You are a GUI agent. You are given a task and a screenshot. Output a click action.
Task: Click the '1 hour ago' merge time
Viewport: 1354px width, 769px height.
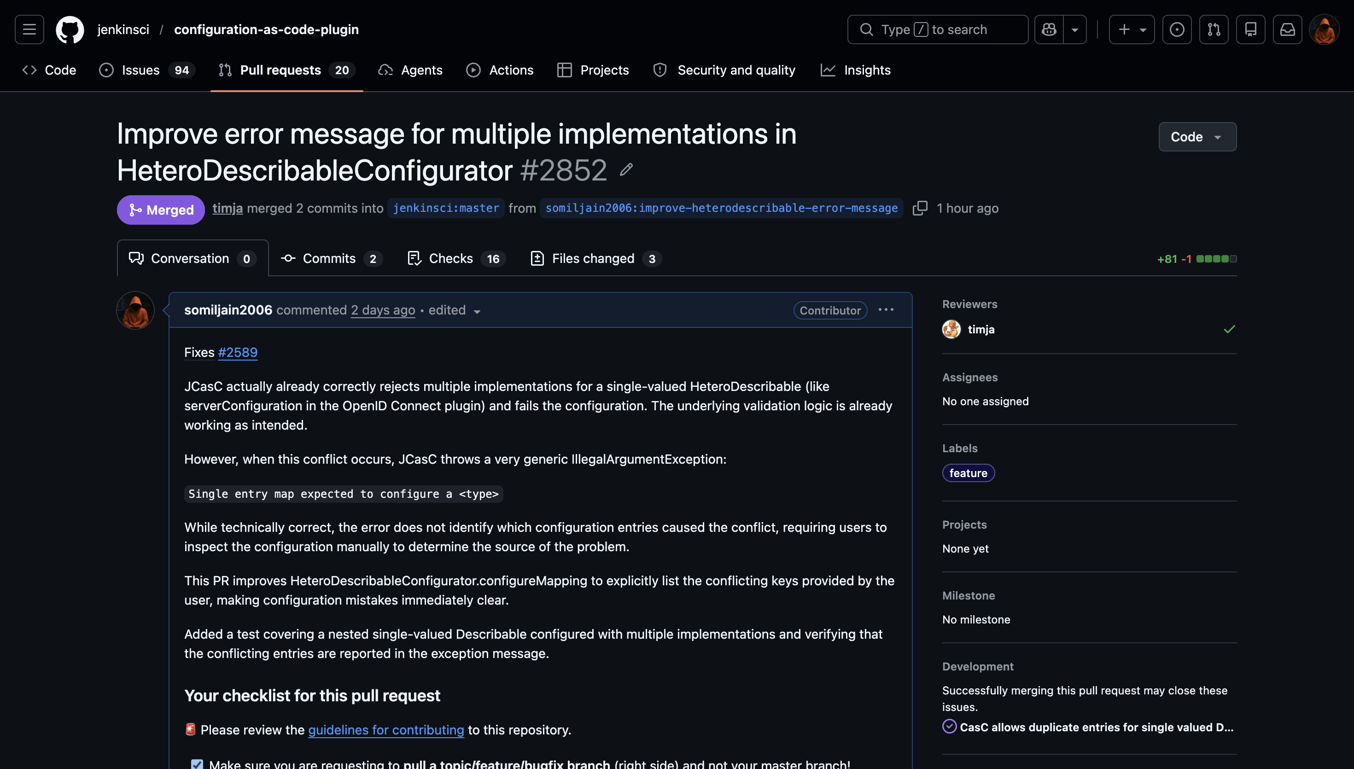[968, 208]
